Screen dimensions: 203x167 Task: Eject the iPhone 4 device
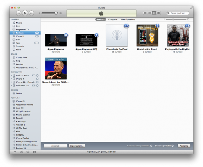[37, 79]
